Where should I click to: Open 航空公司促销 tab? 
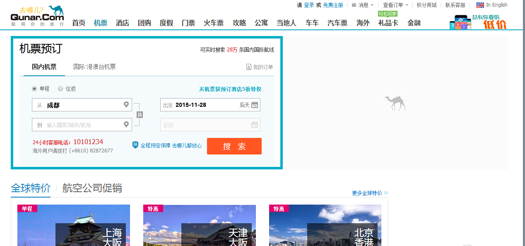point(92,188)
